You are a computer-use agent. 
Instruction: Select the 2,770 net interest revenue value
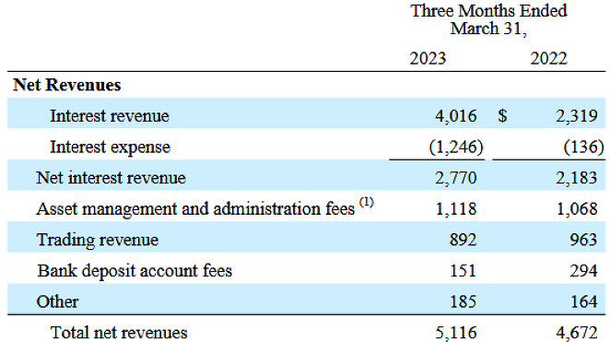[x=456, y=178]
